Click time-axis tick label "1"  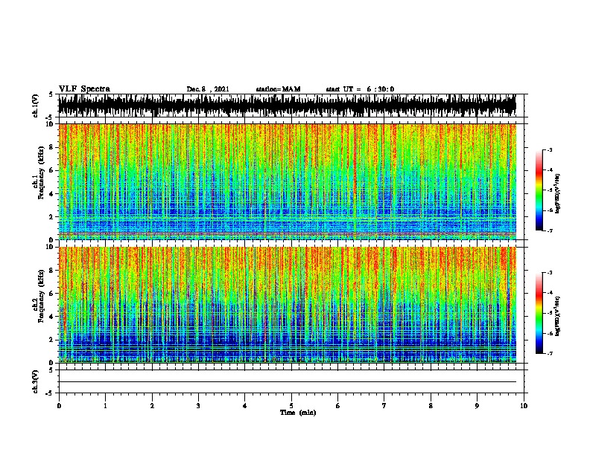105,406
